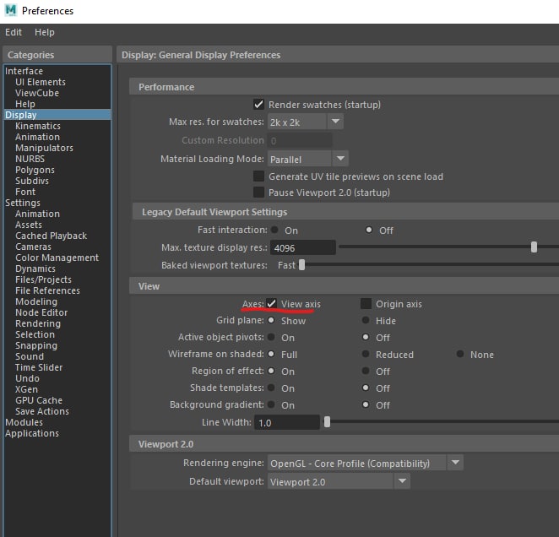The image size is (559, 537).
Task: Click the Line Width value field
Action: coord(287,422)
